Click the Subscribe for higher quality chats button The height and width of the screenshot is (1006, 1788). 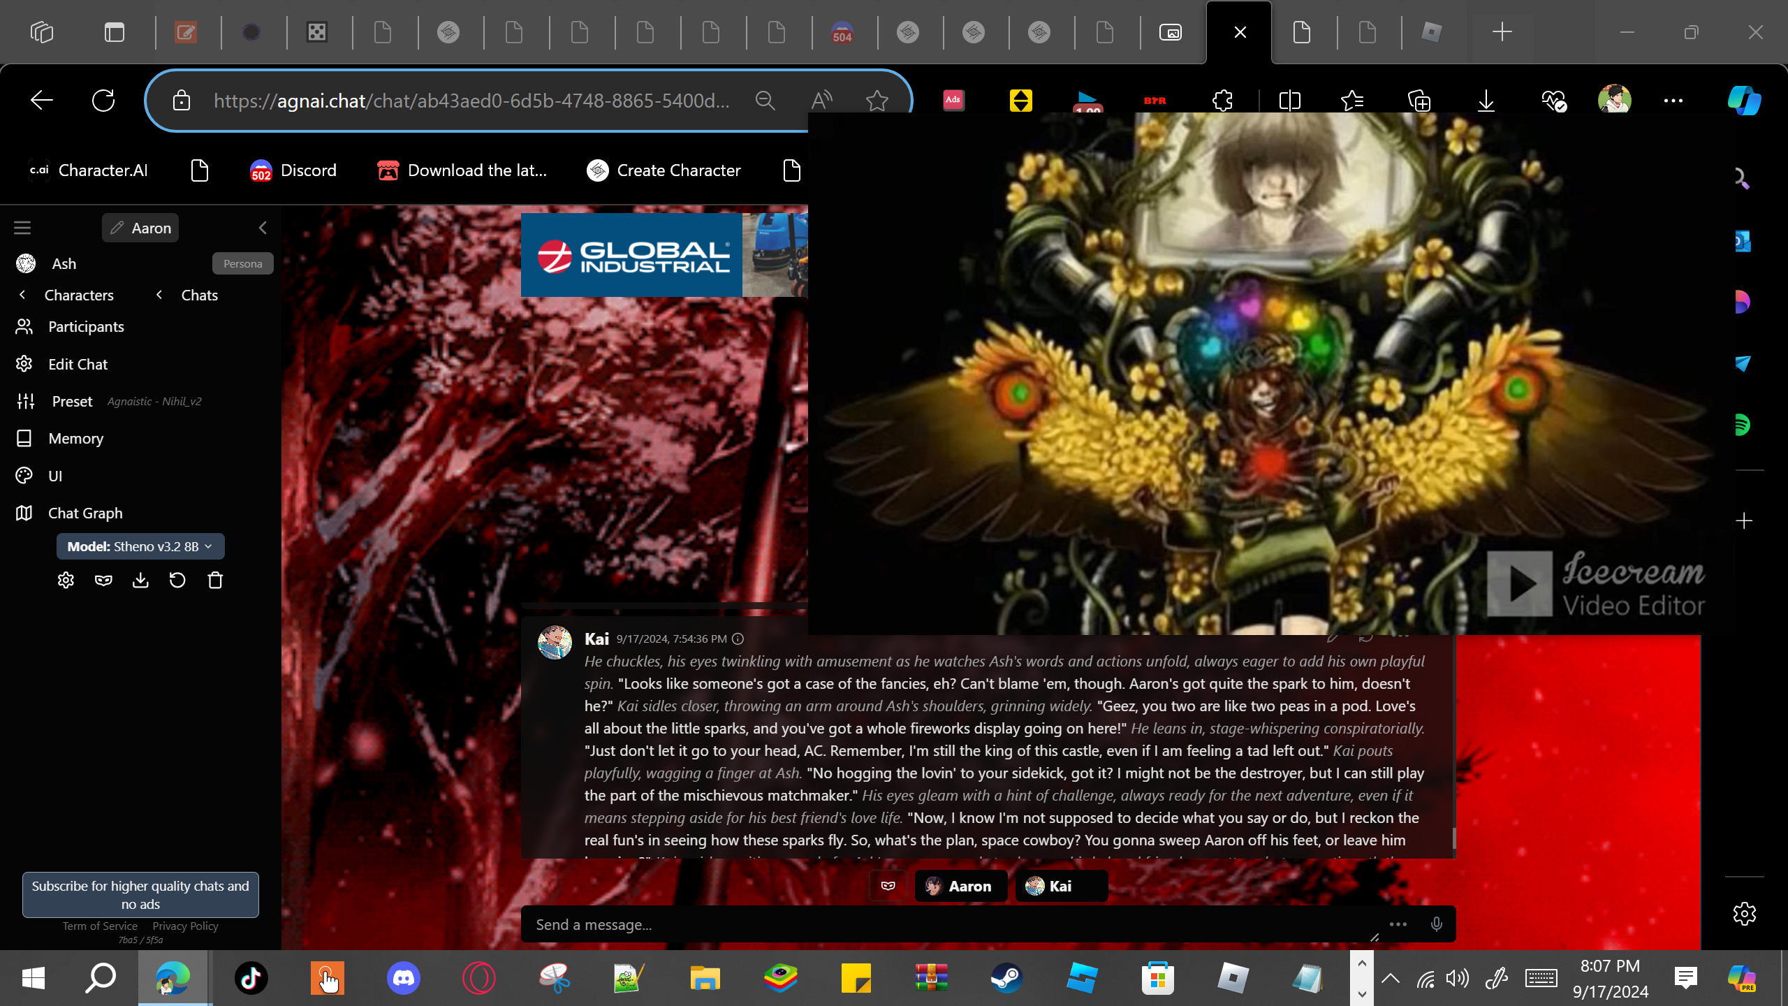(x=140, y=895)
